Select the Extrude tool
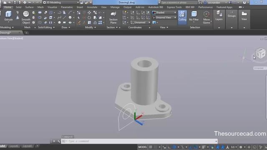The height and width of the screenshot is (150, 267). click(8, 16)
